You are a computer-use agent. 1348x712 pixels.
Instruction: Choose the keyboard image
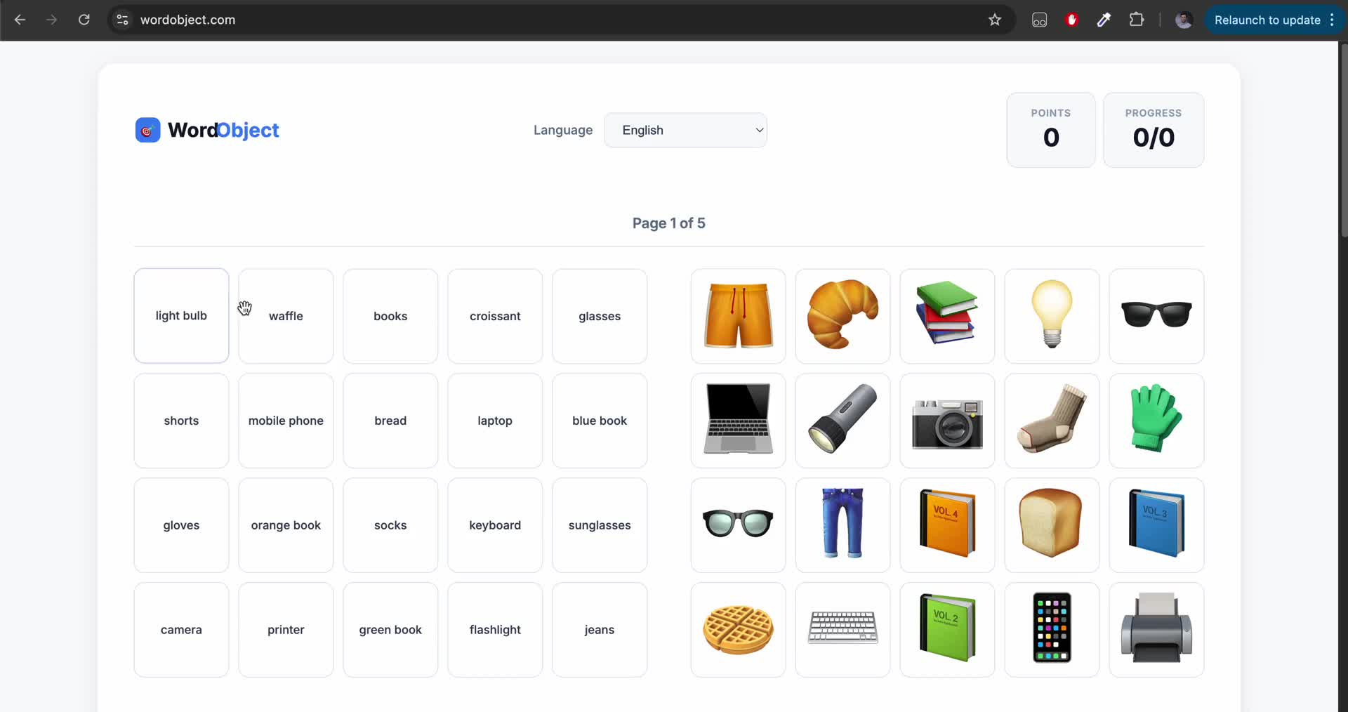pos(842,630)
